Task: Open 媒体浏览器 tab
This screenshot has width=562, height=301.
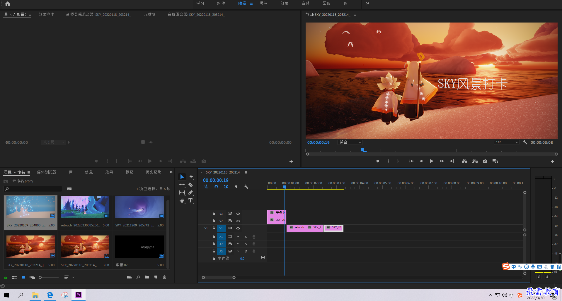Action: tap(47, 172)
